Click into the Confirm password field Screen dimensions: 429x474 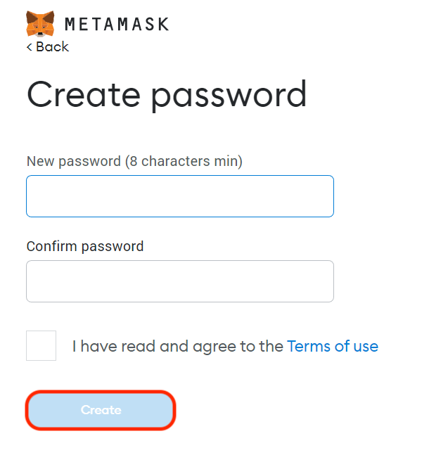180,281
